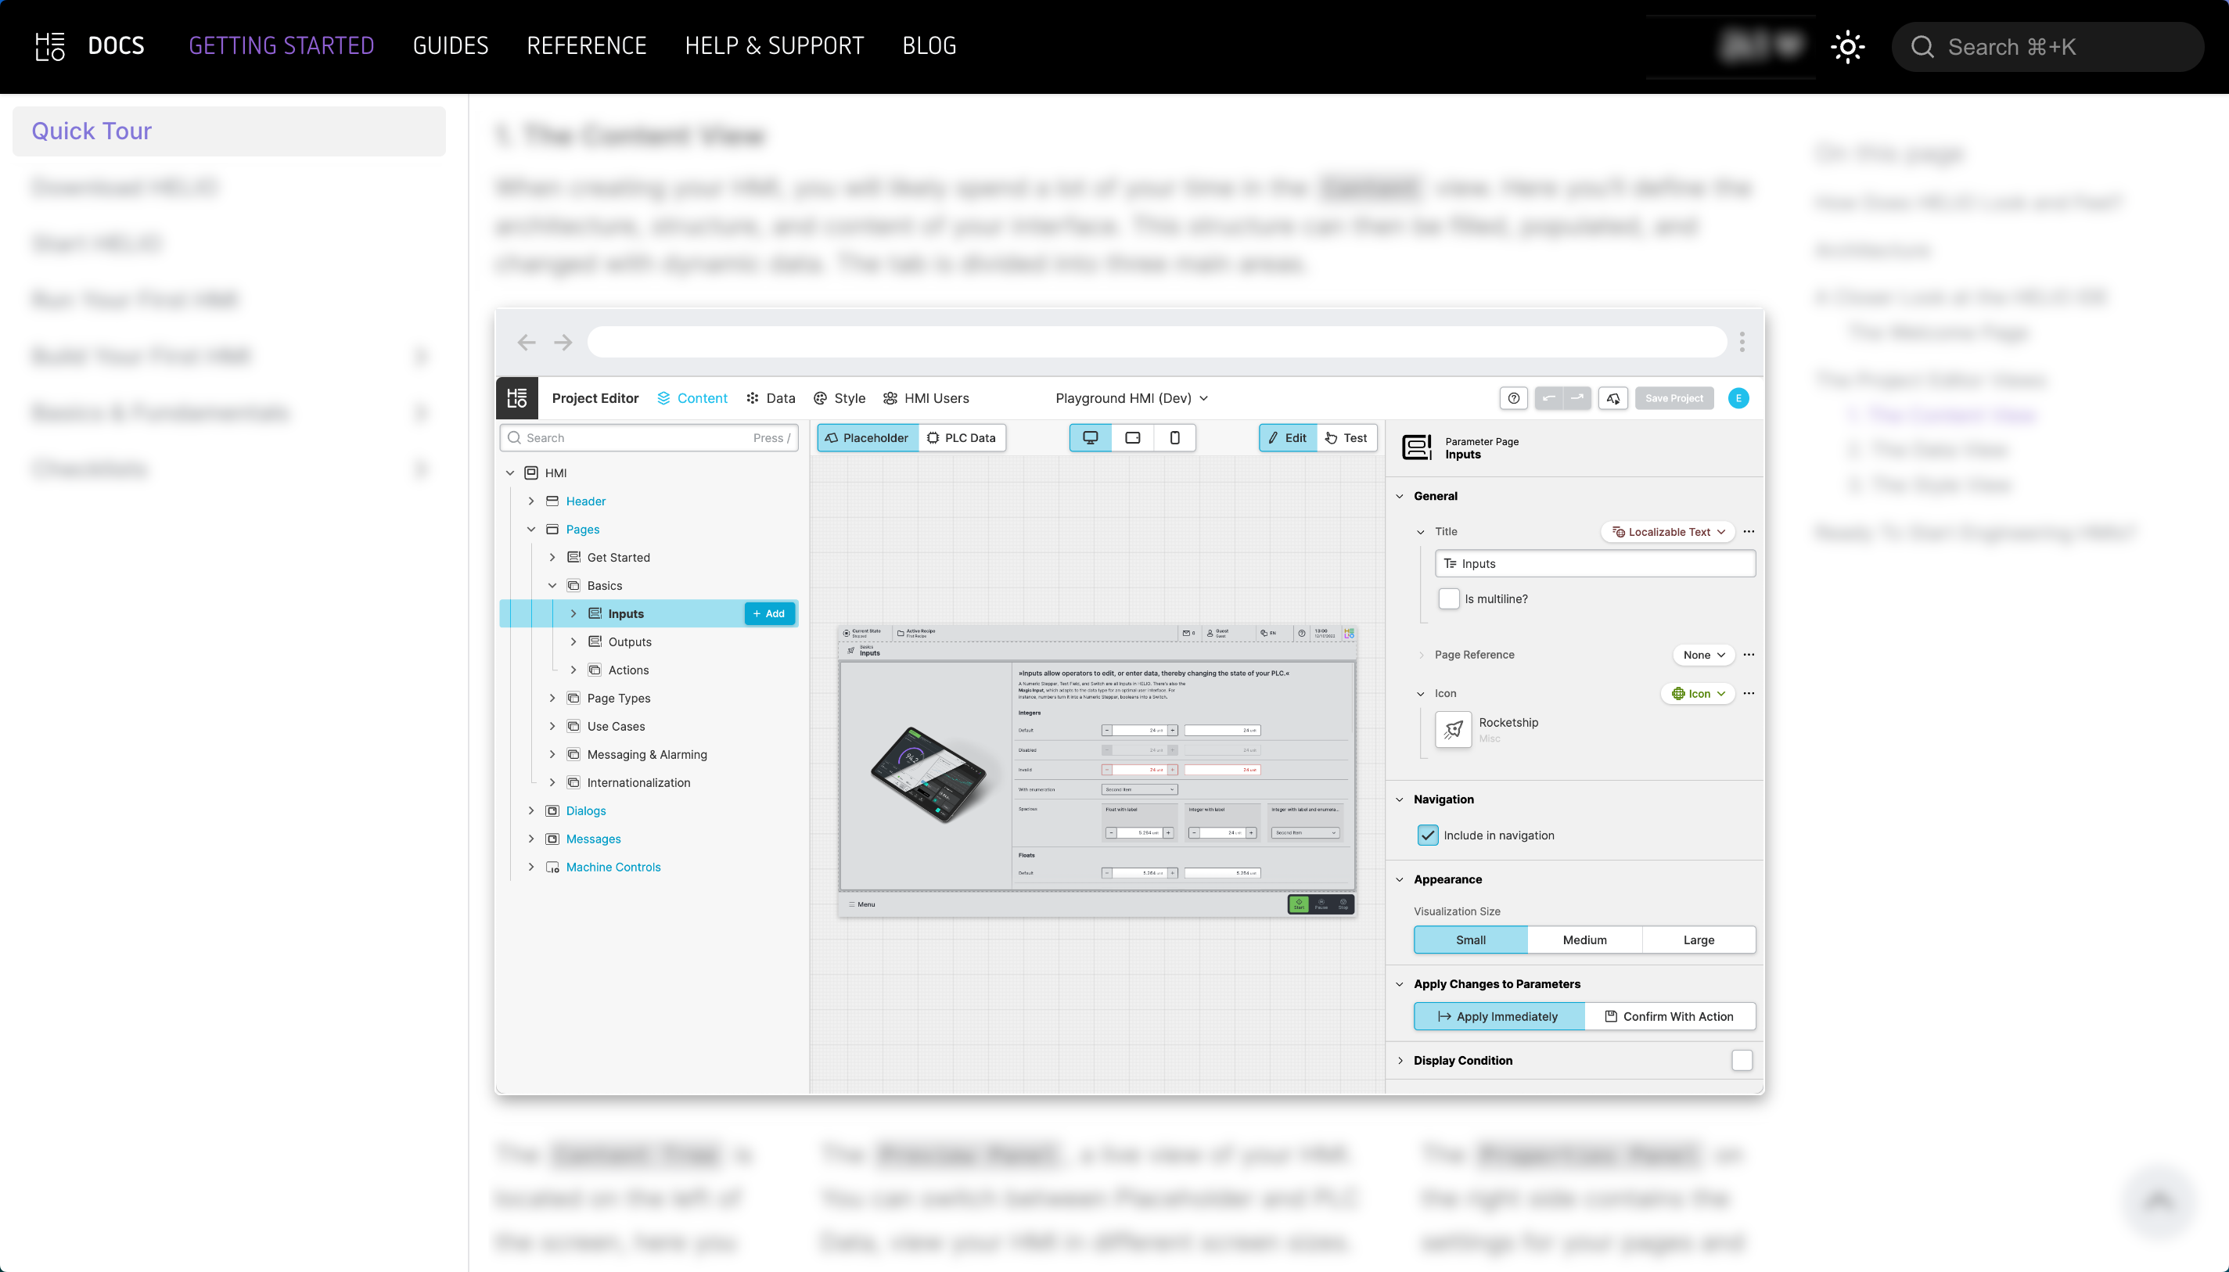Click the Rocketship icon preview box
Viewport: 2229px width, 1272px height.
(1454, 728)
